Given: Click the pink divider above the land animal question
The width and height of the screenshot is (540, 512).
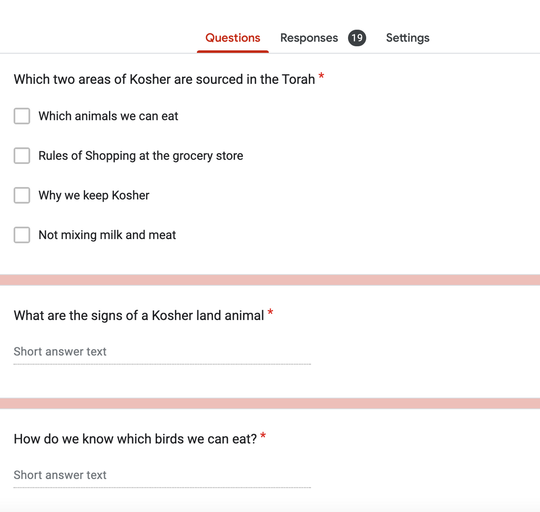Looking at the screenshot, I should [270, 280].
